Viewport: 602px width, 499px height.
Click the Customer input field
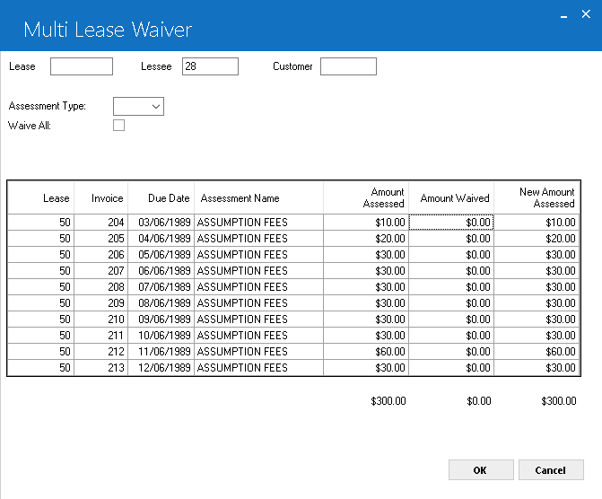pos(348,66)
